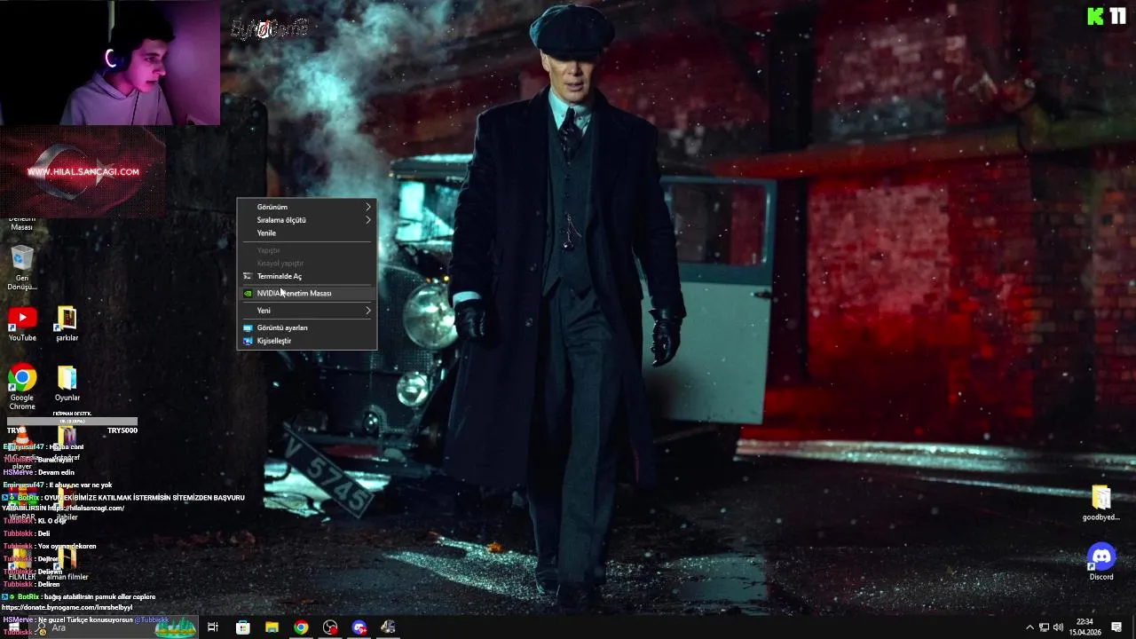Open the Discord desktop shortcut
This screenshot has width=1136, height=639.
pos(1101,562)
